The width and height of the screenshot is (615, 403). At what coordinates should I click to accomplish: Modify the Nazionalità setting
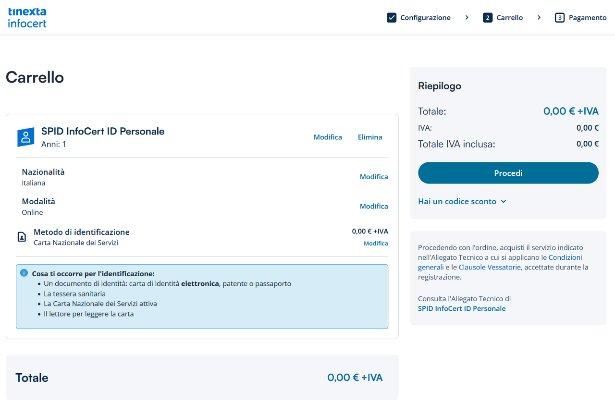click(374, 177)
